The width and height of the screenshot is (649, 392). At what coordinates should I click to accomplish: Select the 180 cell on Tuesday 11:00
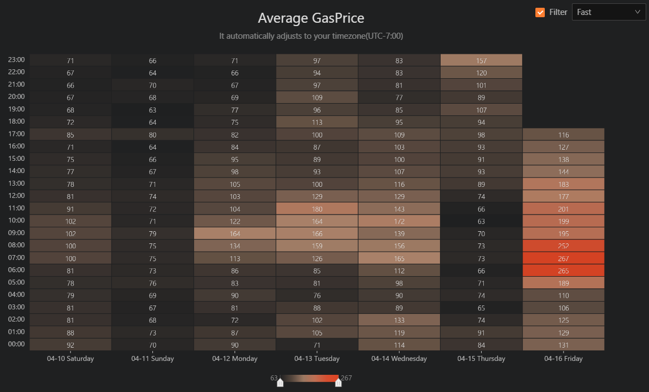317,208
